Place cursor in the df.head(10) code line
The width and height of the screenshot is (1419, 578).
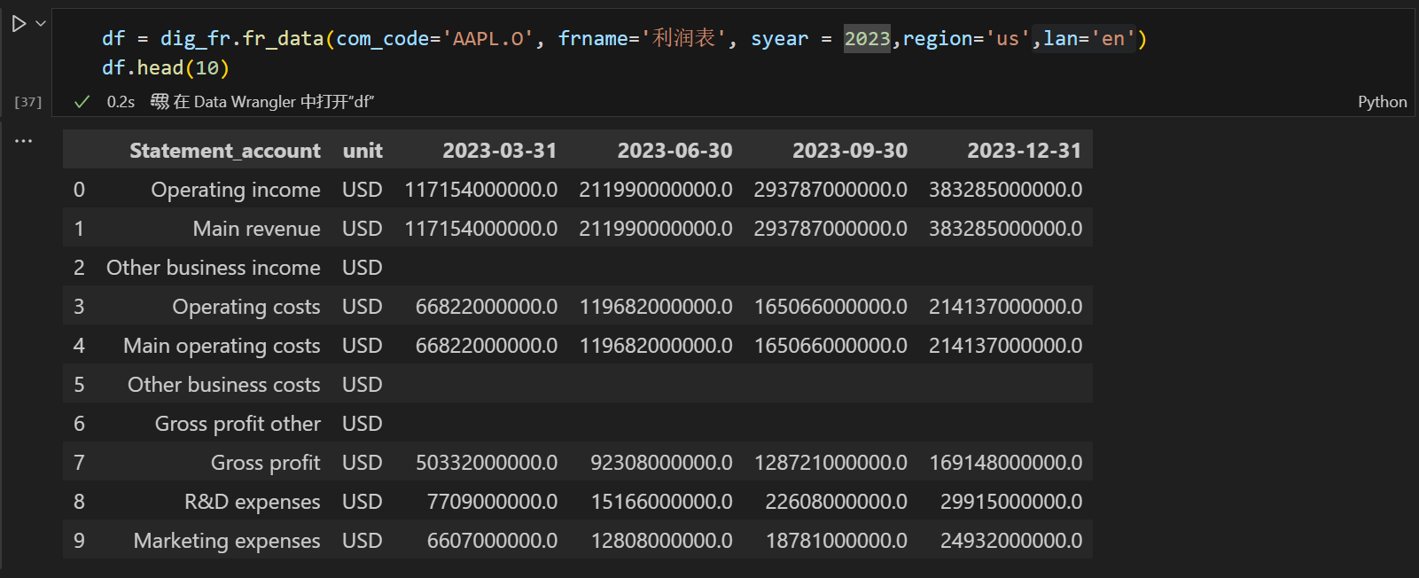166,68
